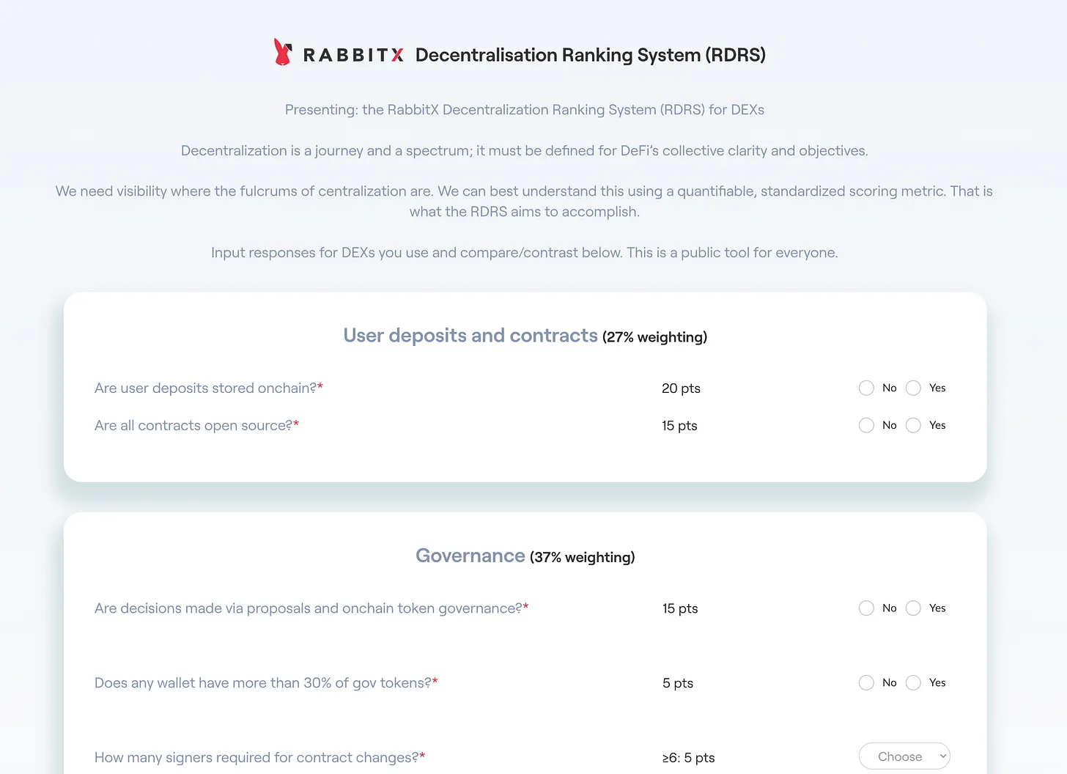
Task: Open the Choose dropdown for required signers
Action: (904, 756)
